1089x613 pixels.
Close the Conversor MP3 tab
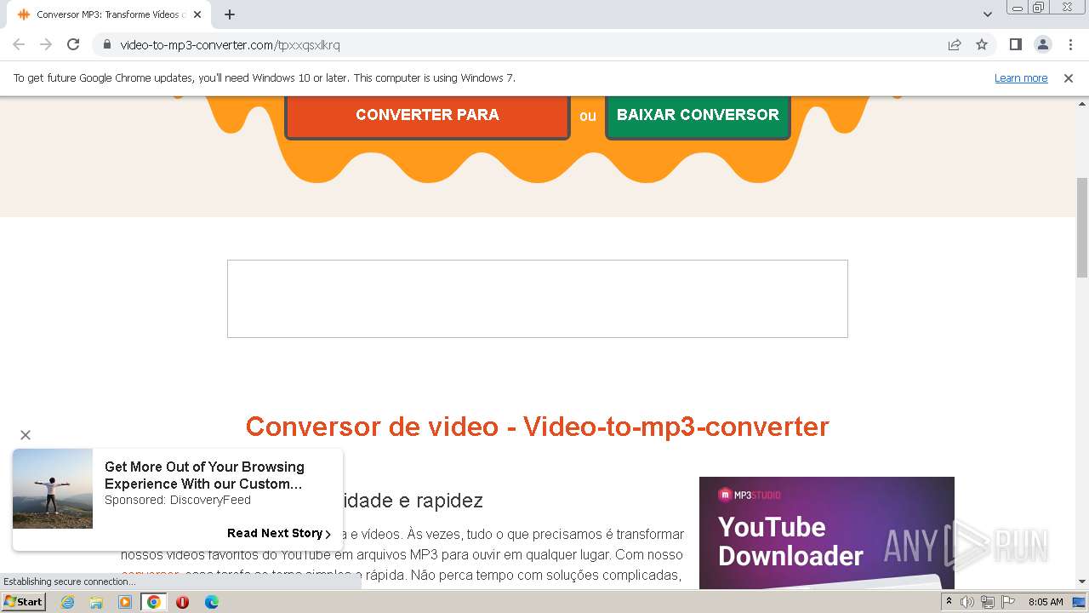197,14
